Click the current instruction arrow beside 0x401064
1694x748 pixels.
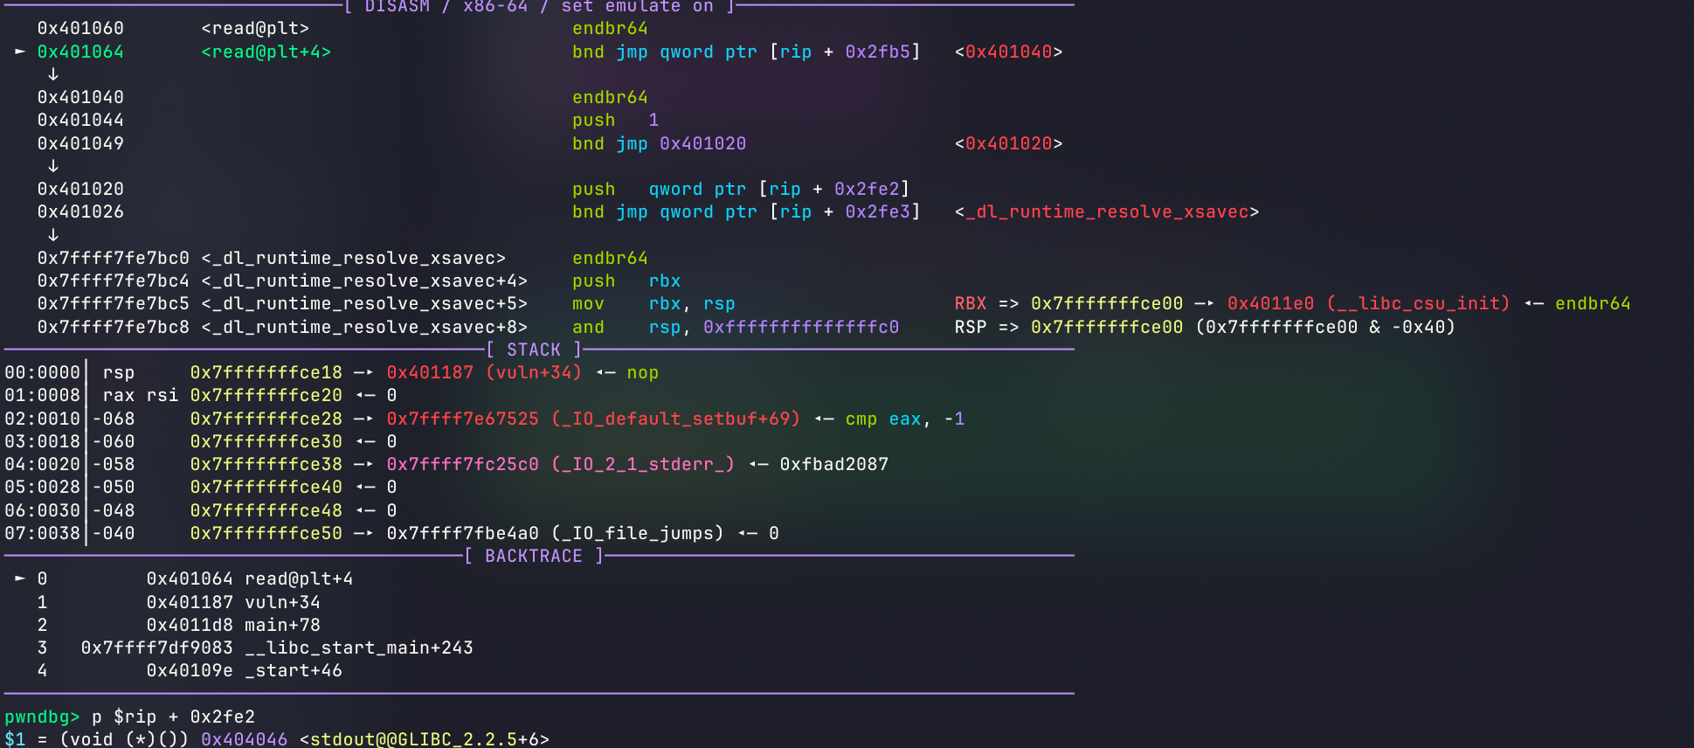[x=19, y=52]
